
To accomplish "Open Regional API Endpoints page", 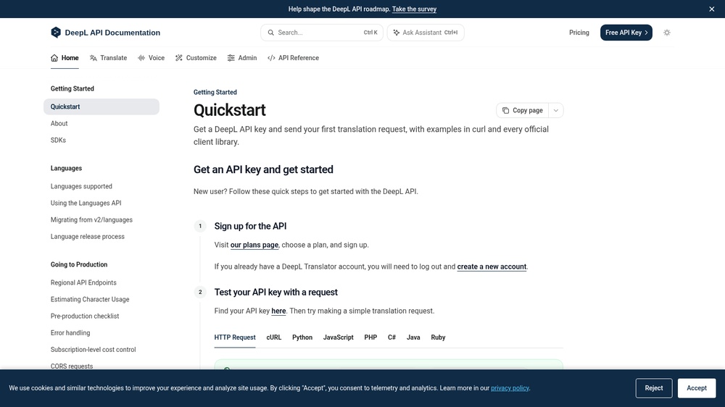I will point(83,282).
